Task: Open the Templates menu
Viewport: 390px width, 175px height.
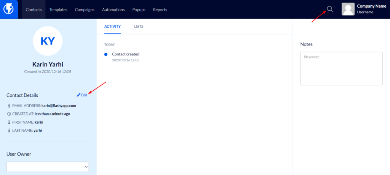Action: 58,9
